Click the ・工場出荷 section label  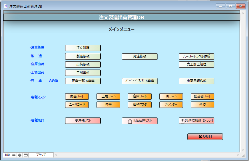(x=37, y=72)
